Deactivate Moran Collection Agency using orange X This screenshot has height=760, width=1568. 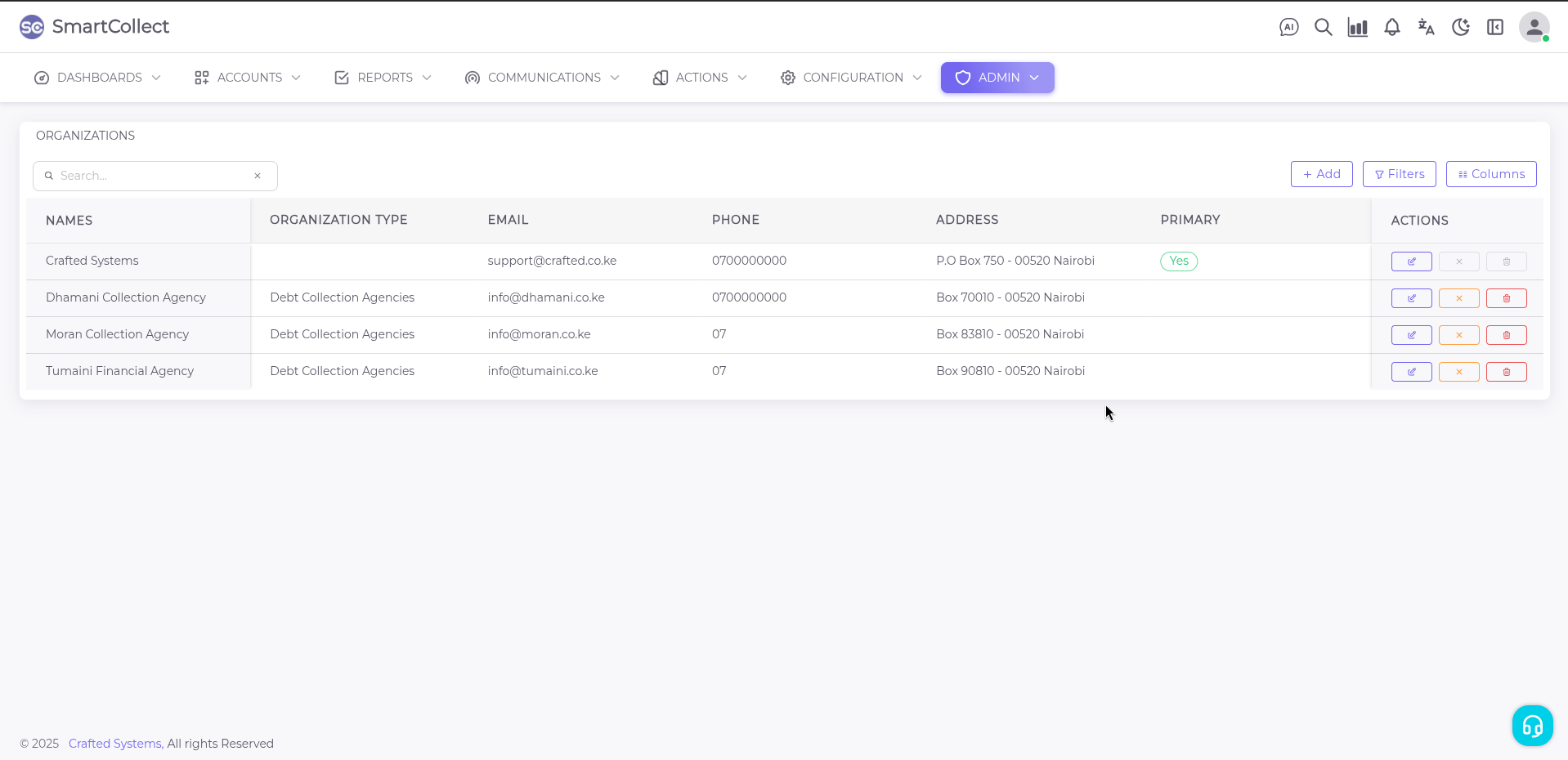(1458, 335)
